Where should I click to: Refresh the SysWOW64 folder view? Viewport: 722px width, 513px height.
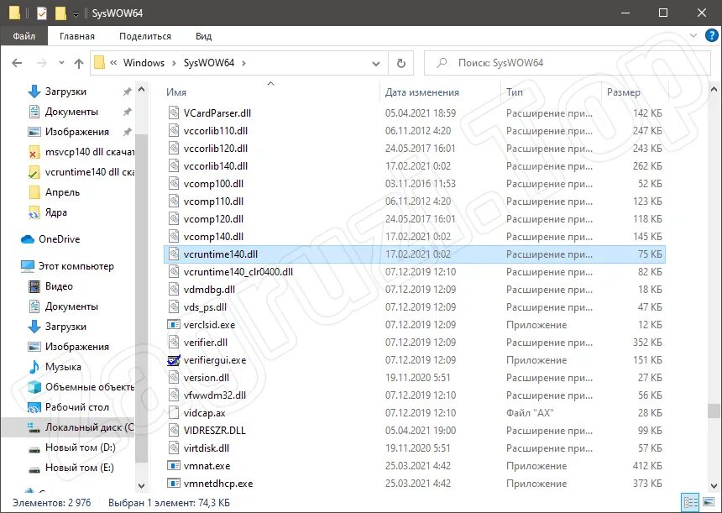[x=401, y=63]
